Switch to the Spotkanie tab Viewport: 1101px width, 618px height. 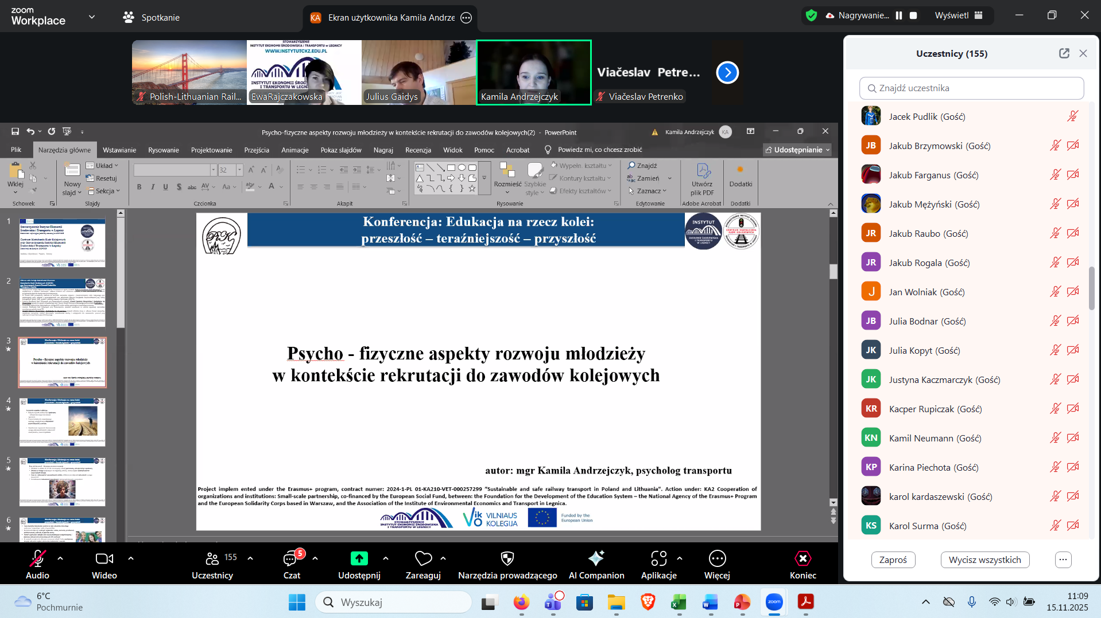pos(152,17)
